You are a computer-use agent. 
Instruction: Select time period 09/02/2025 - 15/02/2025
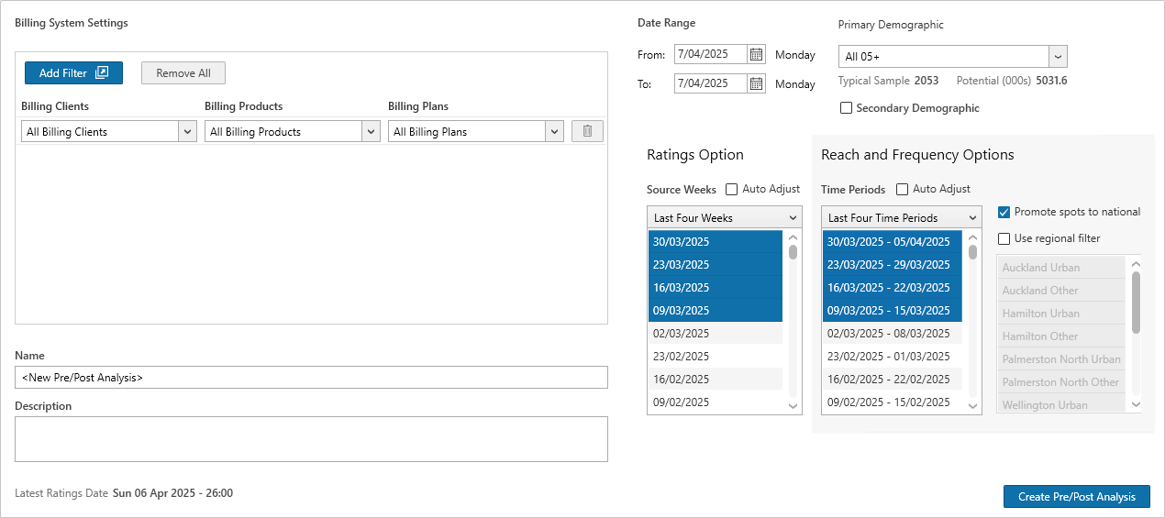coord(893,402)
